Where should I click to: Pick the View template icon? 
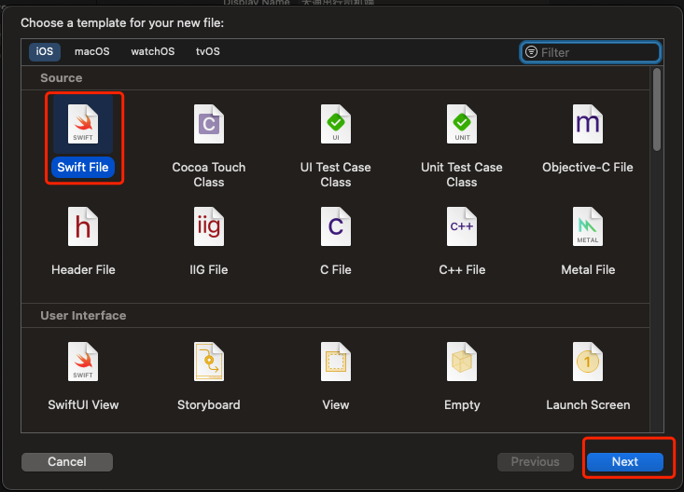(x=335, y=362)
